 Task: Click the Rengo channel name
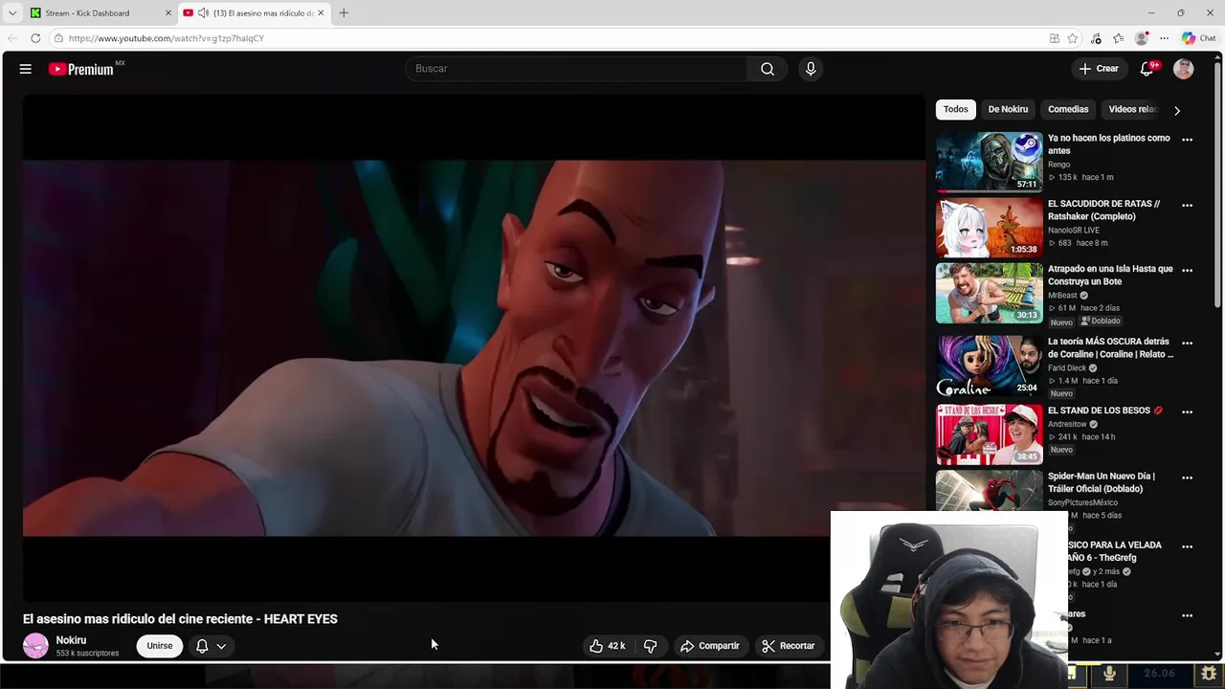(1058, 165)
